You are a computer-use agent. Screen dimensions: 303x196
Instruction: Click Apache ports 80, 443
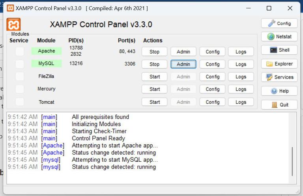tap(127, 51)
